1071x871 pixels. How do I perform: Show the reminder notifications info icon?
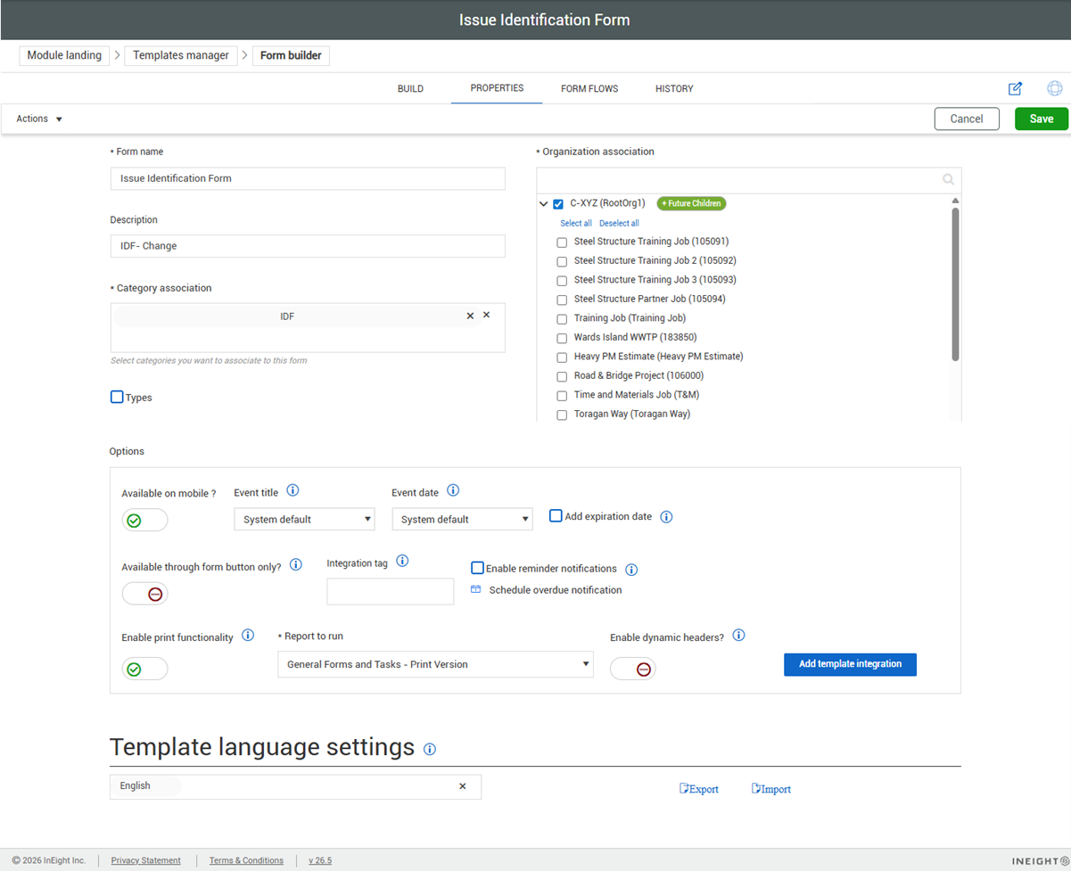pyautogui.click(x=631, y=570)
